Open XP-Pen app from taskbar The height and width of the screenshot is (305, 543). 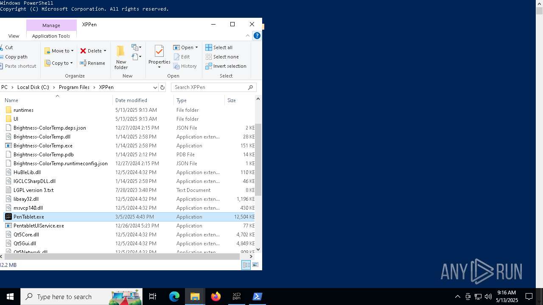[237, 297]
